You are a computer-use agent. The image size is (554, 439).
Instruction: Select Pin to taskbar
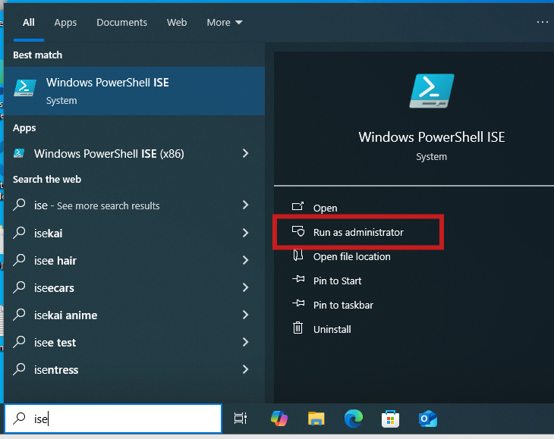(x=343, y=306)
